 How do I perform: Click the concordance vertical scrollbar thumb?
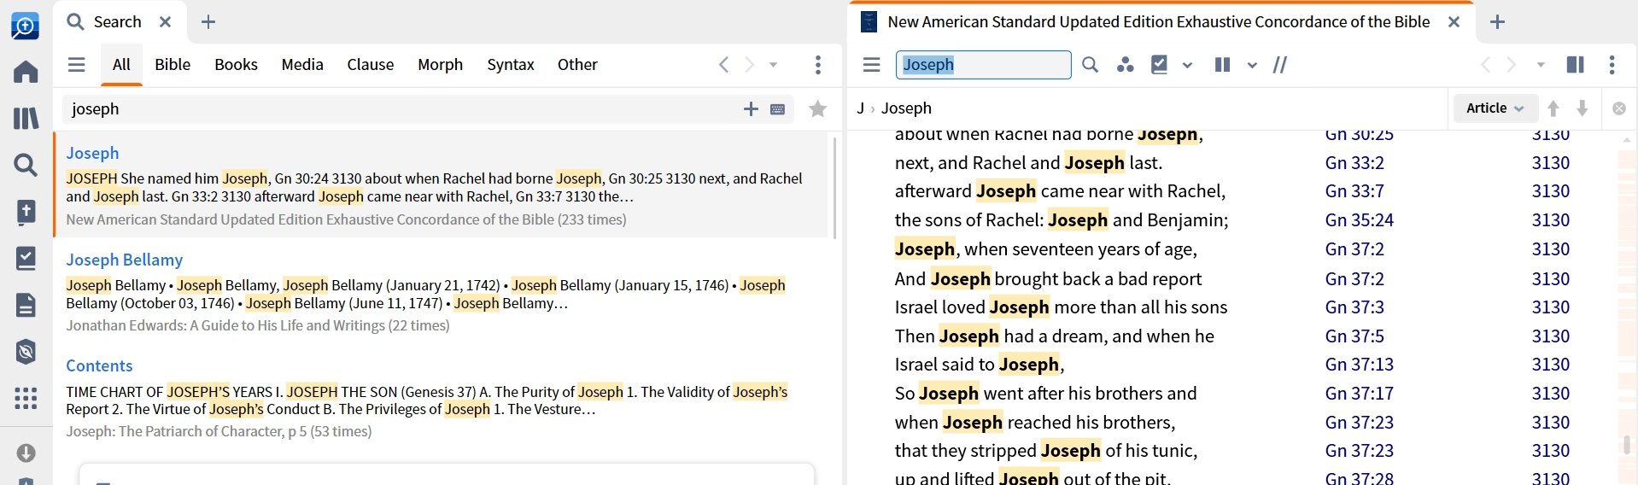point(1627,445)
